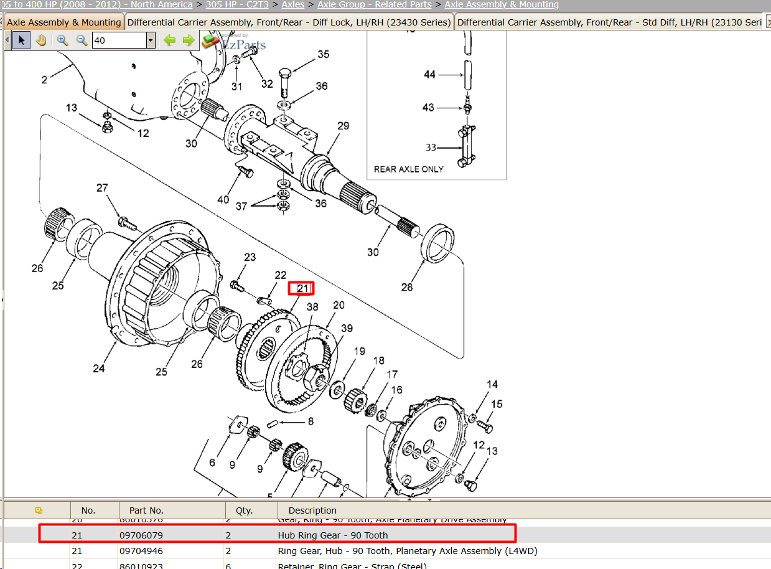771x569 pixels.
Task: Click callout number 44 in rear axle inset
Action: 429,75
